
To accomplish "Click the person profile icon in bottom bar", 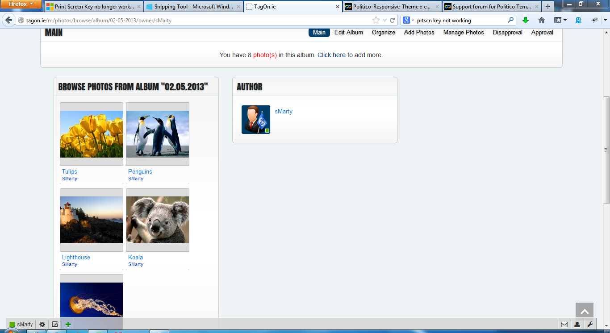I will [577, 325].
